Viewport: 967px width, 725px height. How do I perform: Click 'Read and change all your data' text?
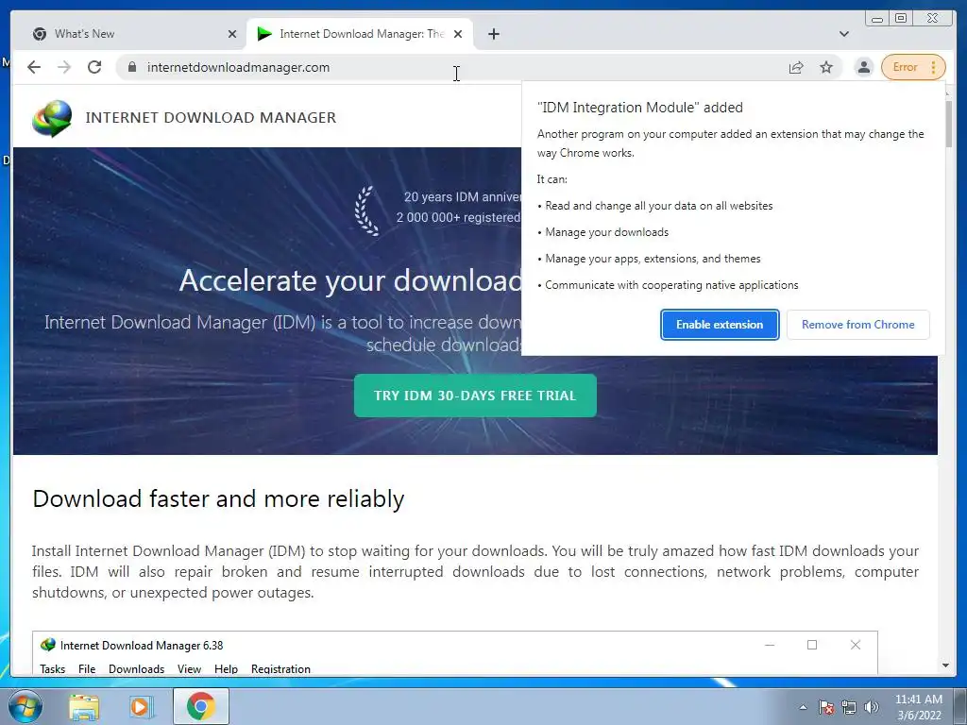coord(658,206)
